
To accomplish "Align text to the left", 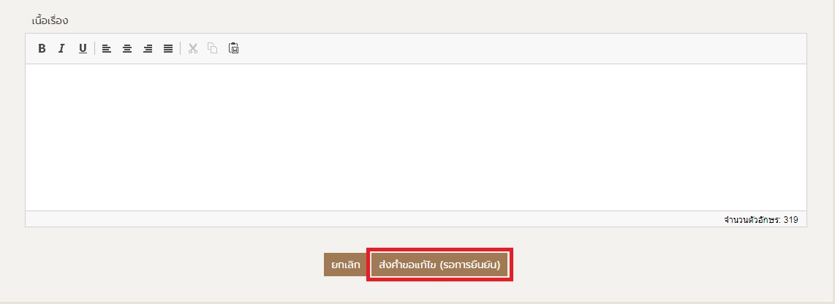I will (x=107, y=48).
